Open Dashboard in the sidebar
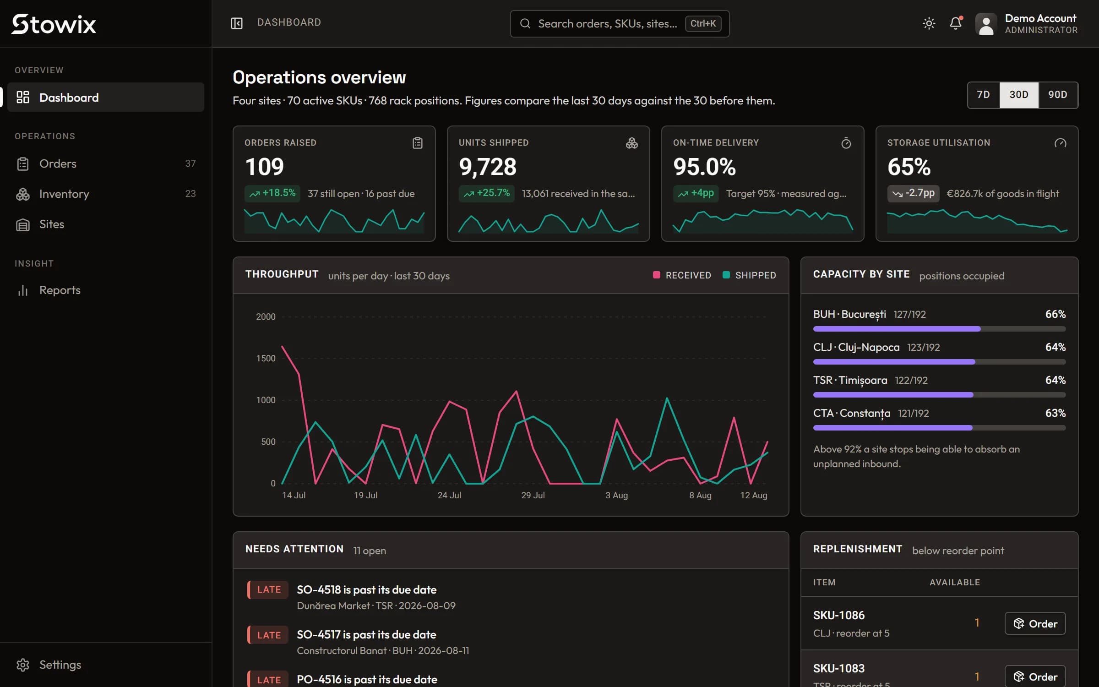The image size is (1099, 687). point(106,97)
